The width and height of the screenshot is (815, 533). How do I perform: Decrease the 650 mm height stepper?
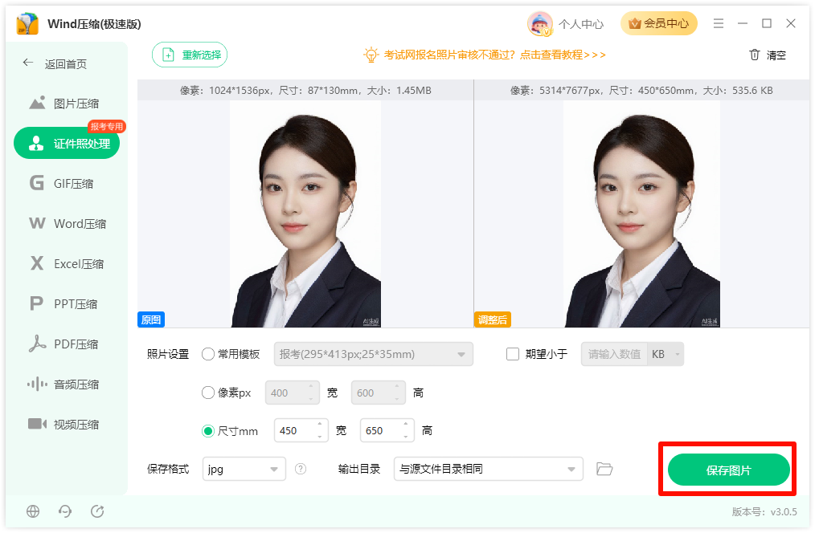[405, 437]
